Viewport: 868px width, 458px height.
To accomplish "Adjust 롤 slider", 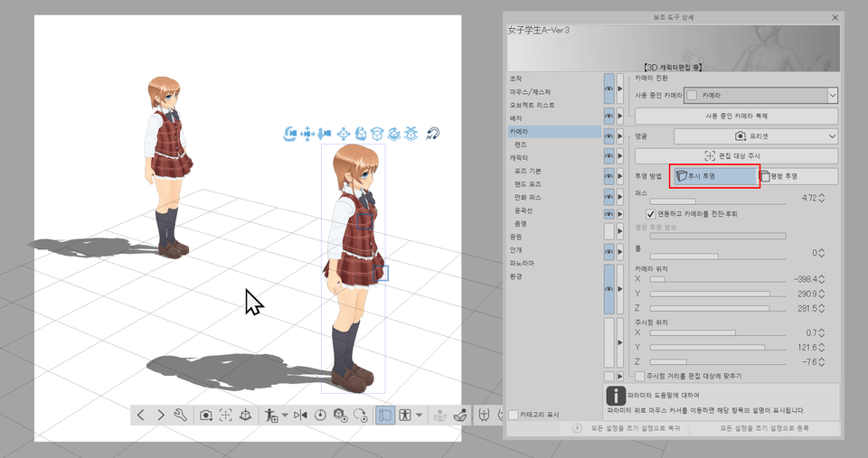I will pos(718,257).
